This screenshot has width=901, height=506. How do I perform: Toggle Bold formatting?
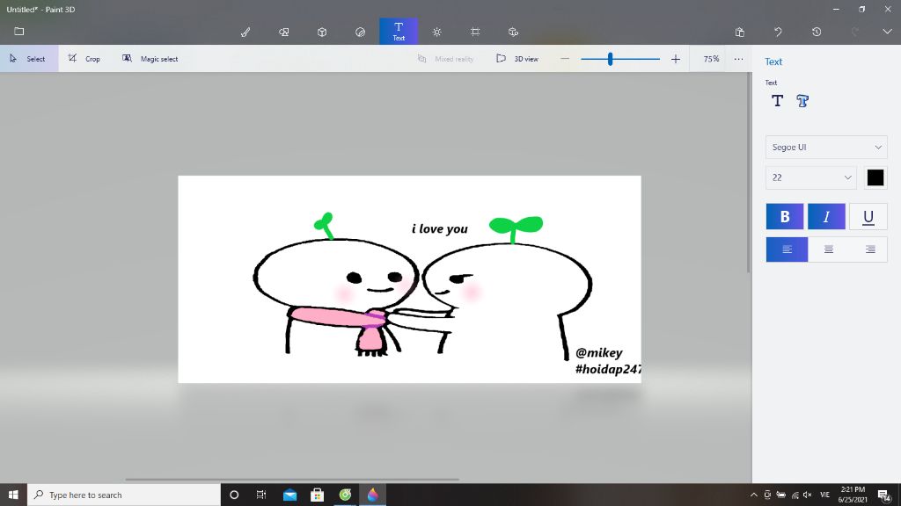point(784,216)
